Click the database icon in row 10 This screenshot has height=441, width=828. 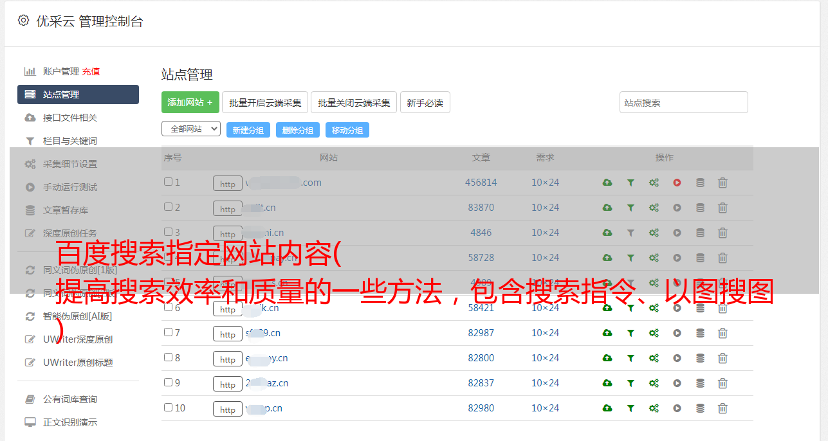[x=700, y=408]
